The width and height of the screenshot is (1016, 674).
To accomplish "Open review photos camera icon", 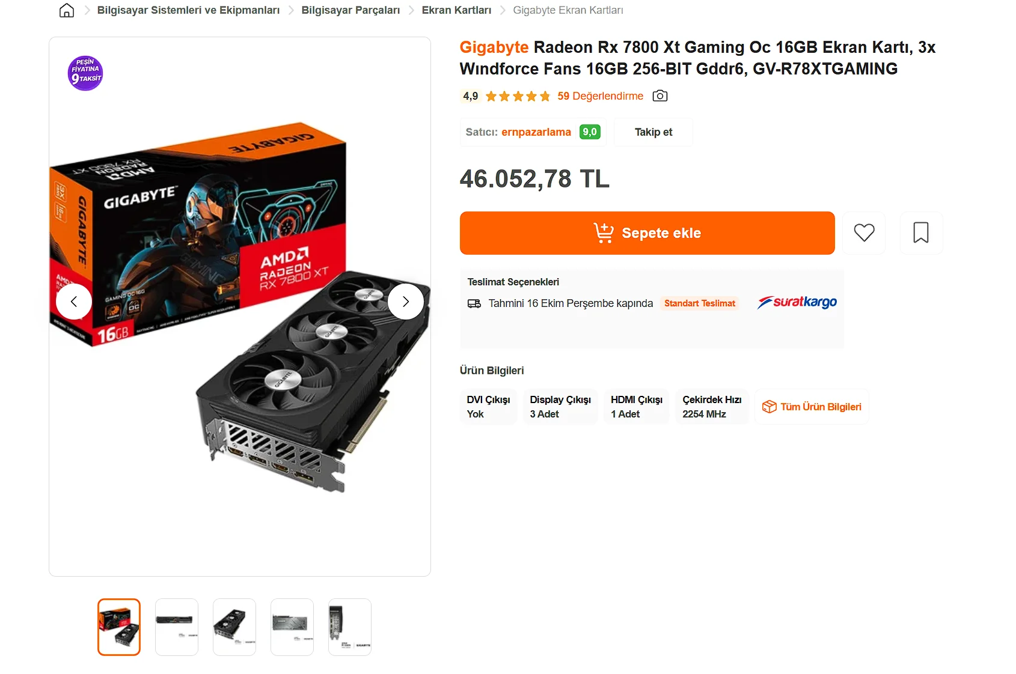I will (660, 96).
